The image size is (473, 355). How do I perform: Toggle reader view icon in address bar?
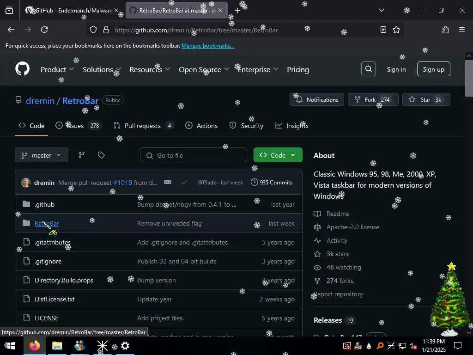tap(383, 30)
